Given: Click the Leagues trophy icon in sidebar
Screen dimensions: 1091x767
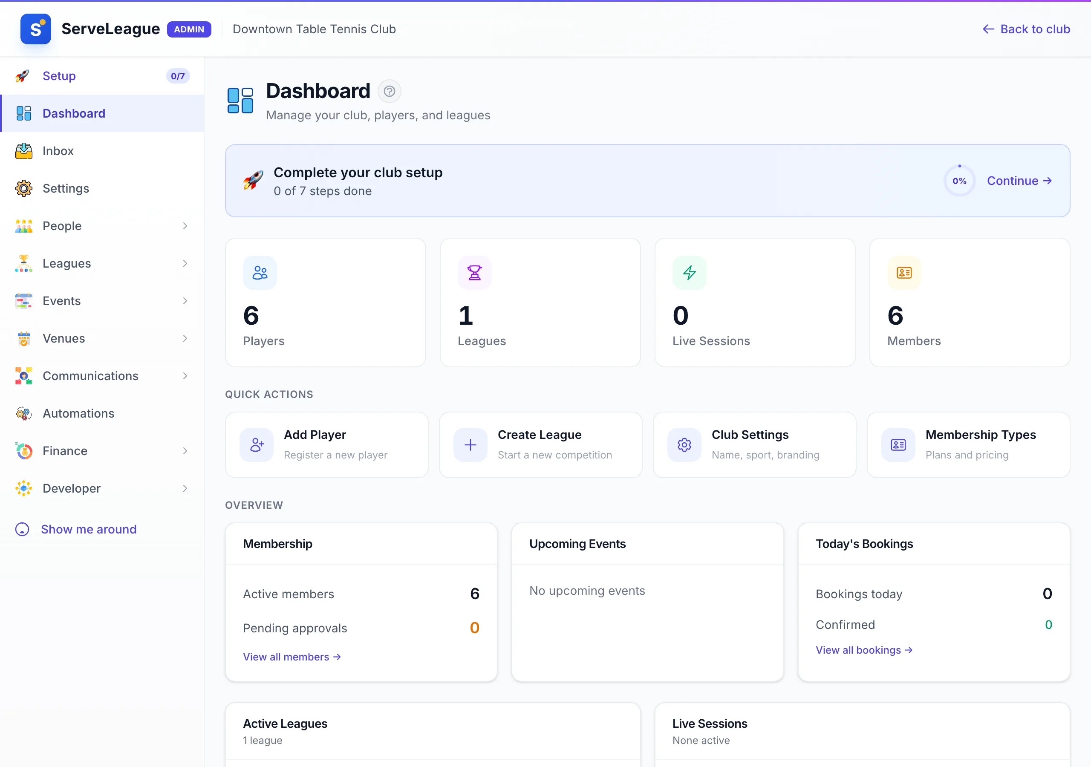Looking at the screenshot, I should [x=24, y=264].
